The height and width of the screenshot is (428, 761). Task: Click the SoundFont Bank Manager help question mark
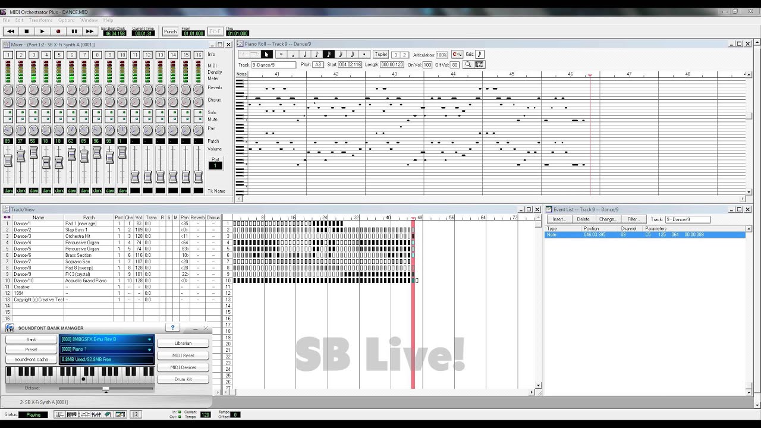click(173, 328)
